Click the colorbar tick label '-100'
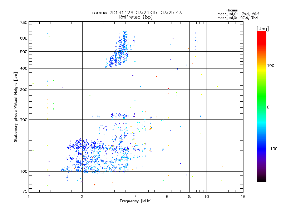The image size is (286, 214). pyautogui.click(x=272, y=149)
